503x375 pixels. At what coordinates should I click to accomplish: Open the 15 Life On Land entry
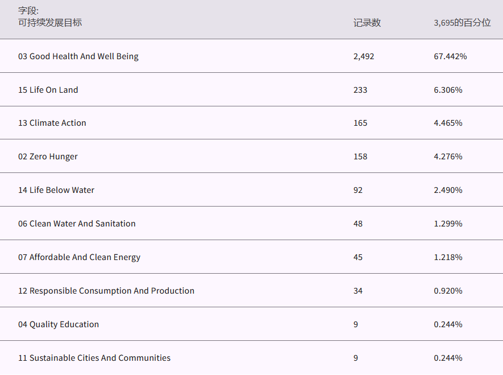(48, 90)
